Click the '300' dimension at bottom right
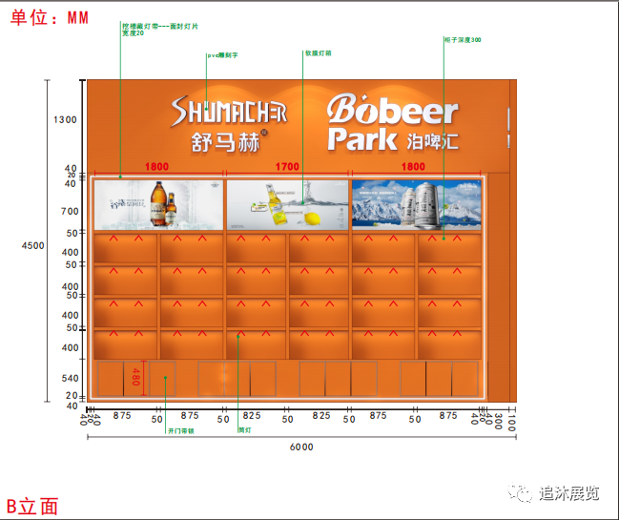The image size is (619, 520). [498, 421]
